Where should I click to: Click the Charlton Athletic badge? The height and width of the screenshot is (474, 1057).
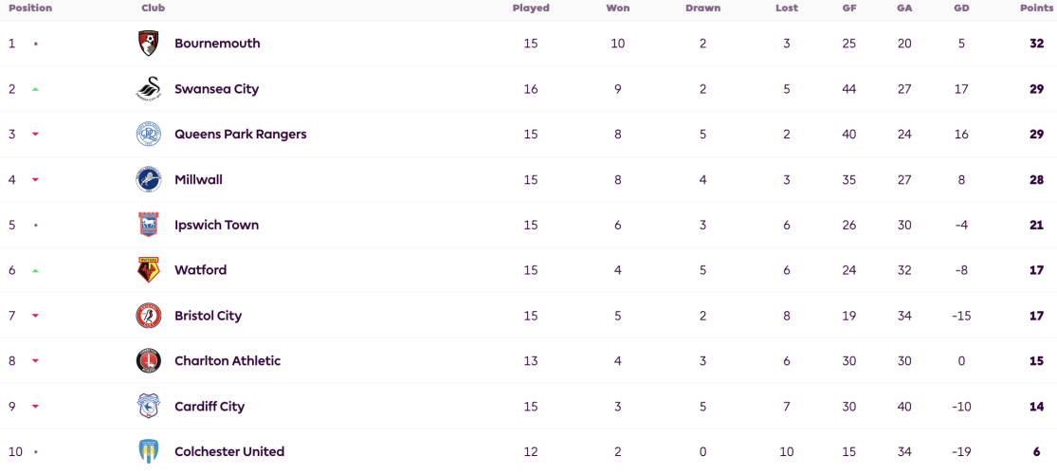[148, 361]
